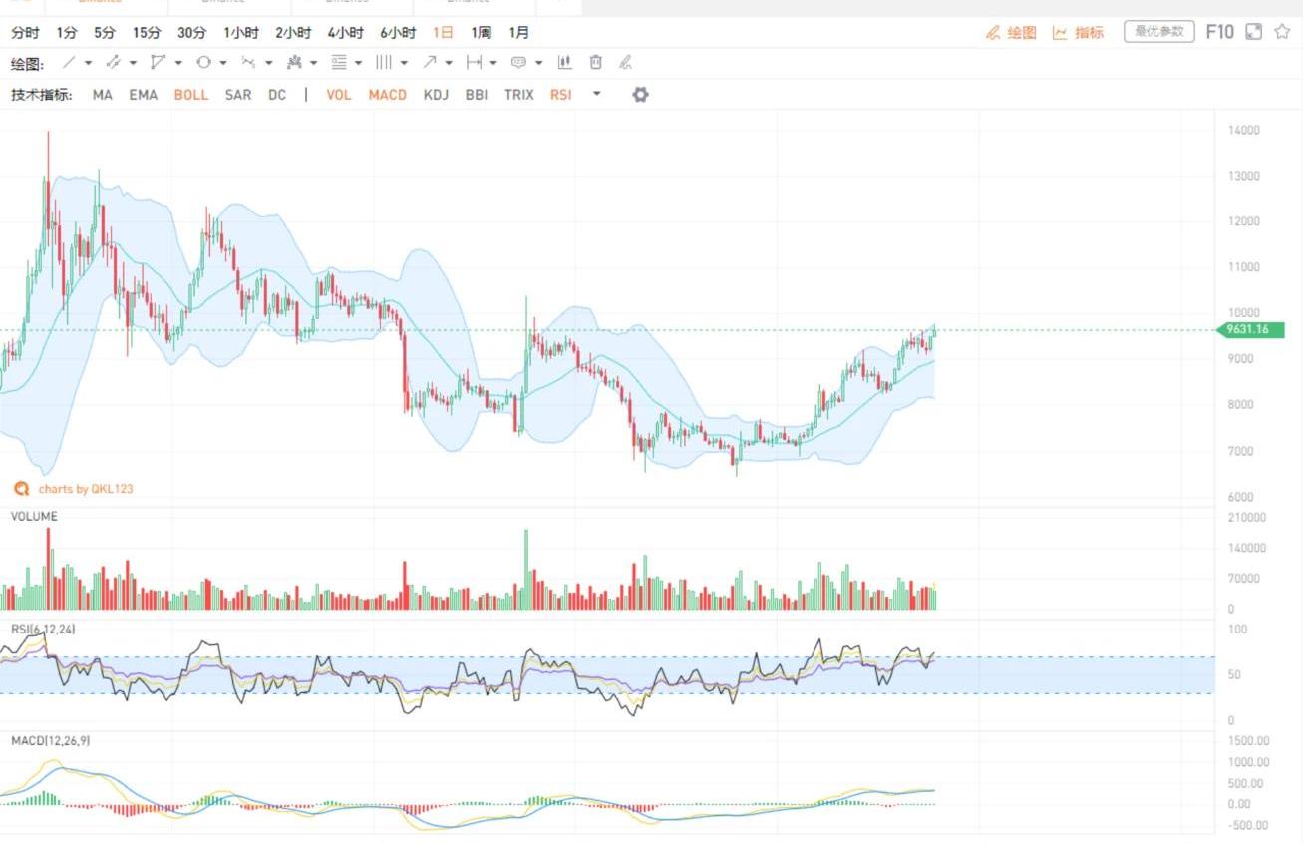The height and width of the screenshot is (844, 1303).
Task: Add to favorites with star icon
Action: click(x=1282, y=32)
